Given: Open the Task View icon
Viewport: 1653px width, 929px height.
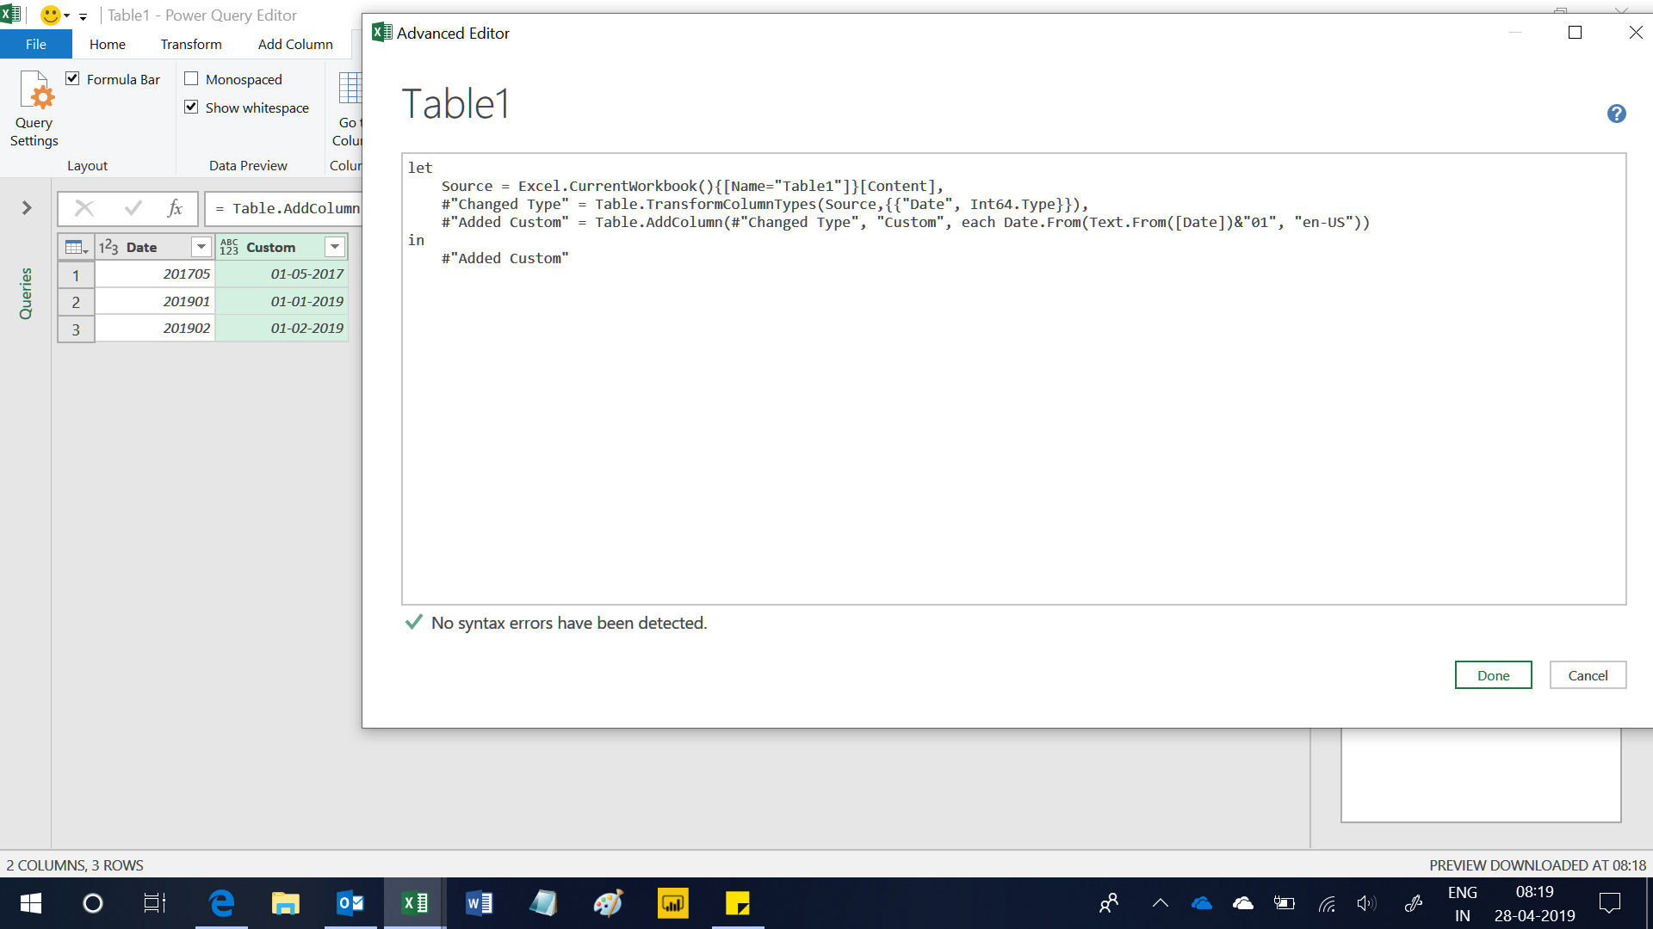Looking at the screenshot, I should 155,903.
